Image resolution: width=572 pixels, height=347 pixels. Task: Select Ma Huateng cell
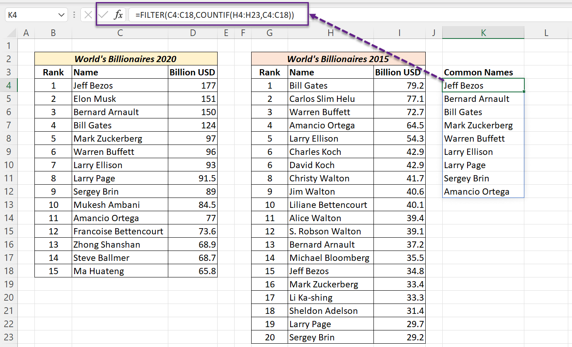[120, 271]
